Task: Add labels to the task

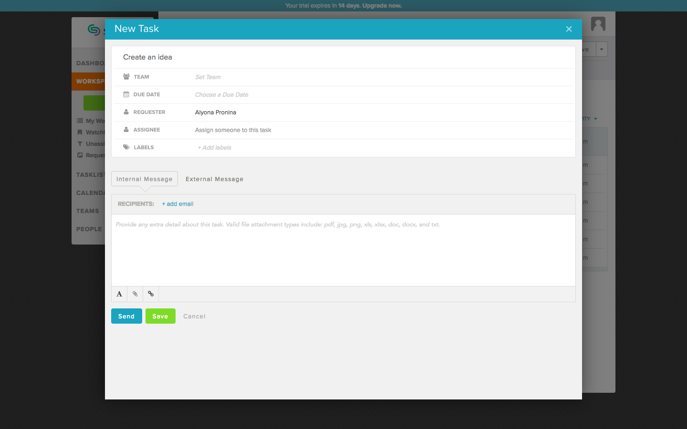Action: tap(215, 148)
